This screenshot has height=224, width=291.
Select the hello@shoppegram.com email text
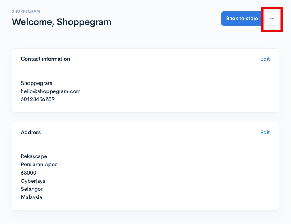pos(51,91)
